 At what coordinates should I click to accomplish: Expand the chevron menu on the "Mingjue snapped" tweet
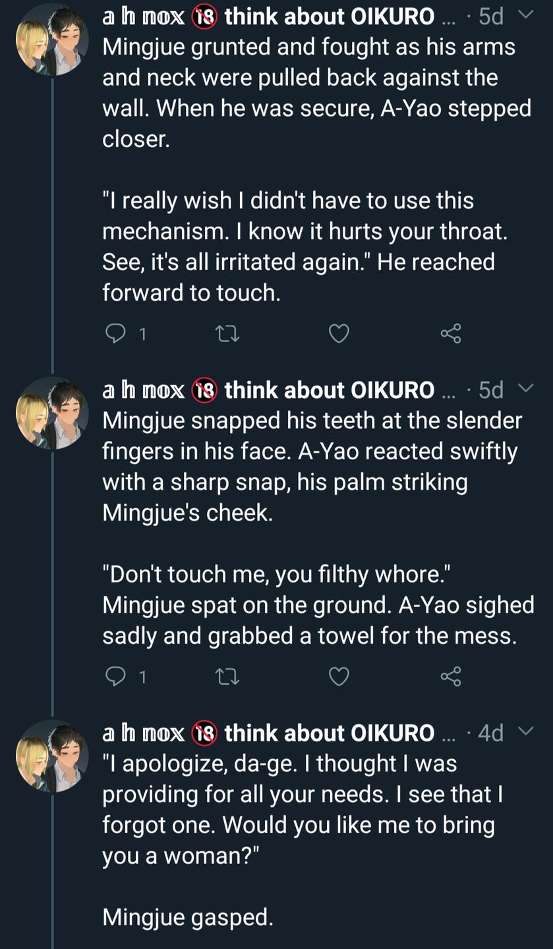pos(525,389)
